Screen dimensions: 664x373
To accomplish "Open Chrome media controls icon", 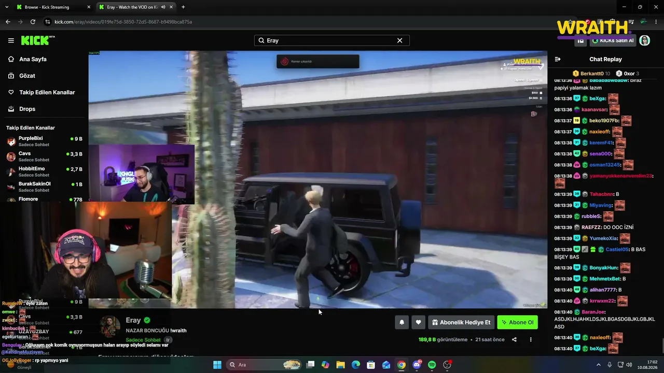I will [631, 22].
